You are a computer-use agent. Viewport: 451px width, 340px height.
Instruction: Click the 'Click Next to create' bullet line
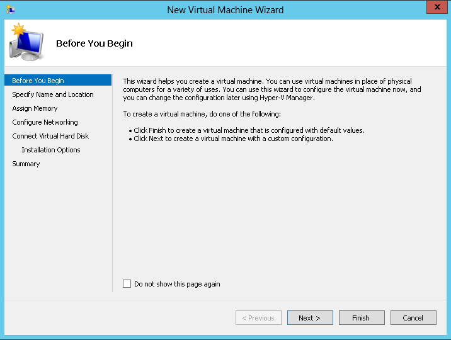point(231,139)
